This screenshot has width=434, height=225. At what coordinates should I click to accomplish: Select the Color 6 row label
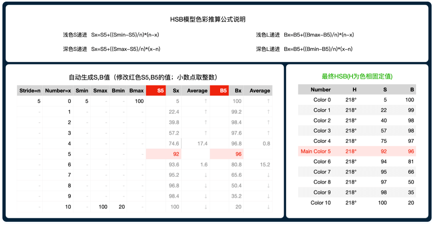[322, 161]
